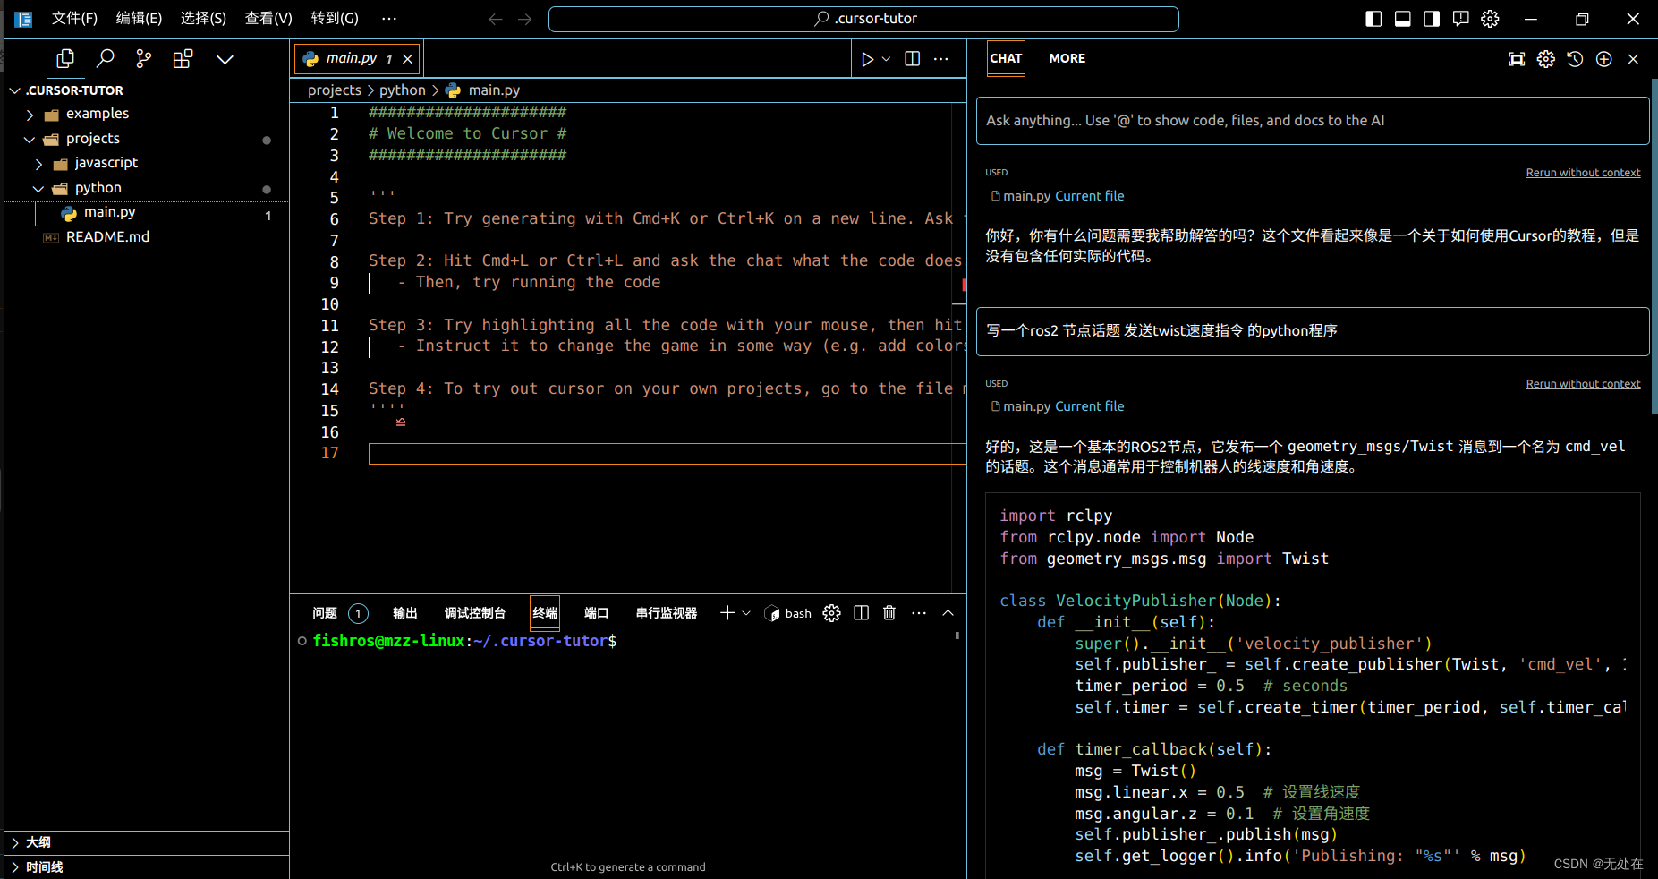Split the editor to the right

[x=913, y=59]
